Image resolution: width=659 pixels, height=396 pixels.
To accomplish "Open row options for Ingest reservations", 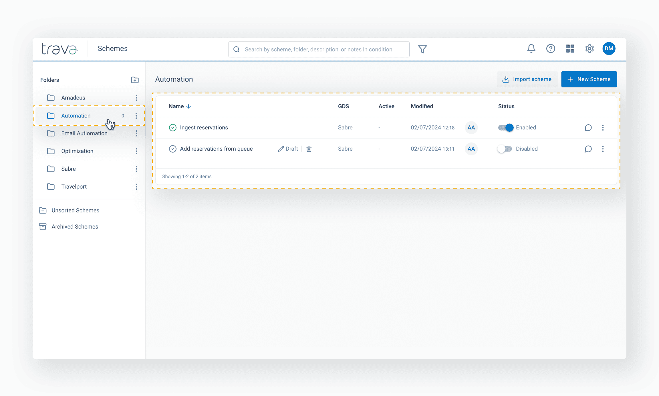I will [603, 128].
